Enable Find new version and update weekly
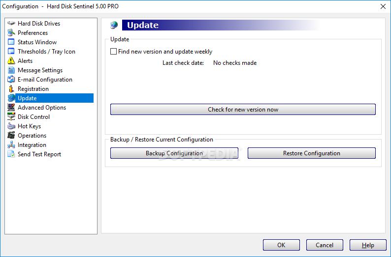Viewport: 391px width, 257px height. click(113, 52)
